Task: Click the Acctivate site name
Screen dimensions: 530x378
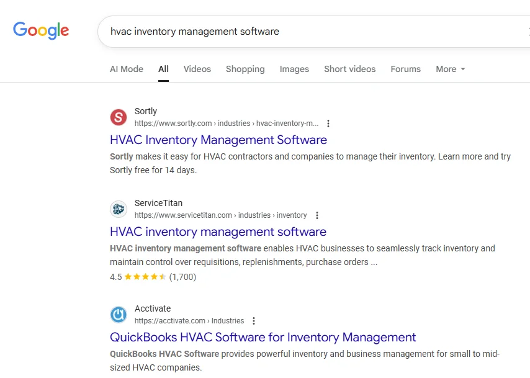Action: click(x=153, y=308)
